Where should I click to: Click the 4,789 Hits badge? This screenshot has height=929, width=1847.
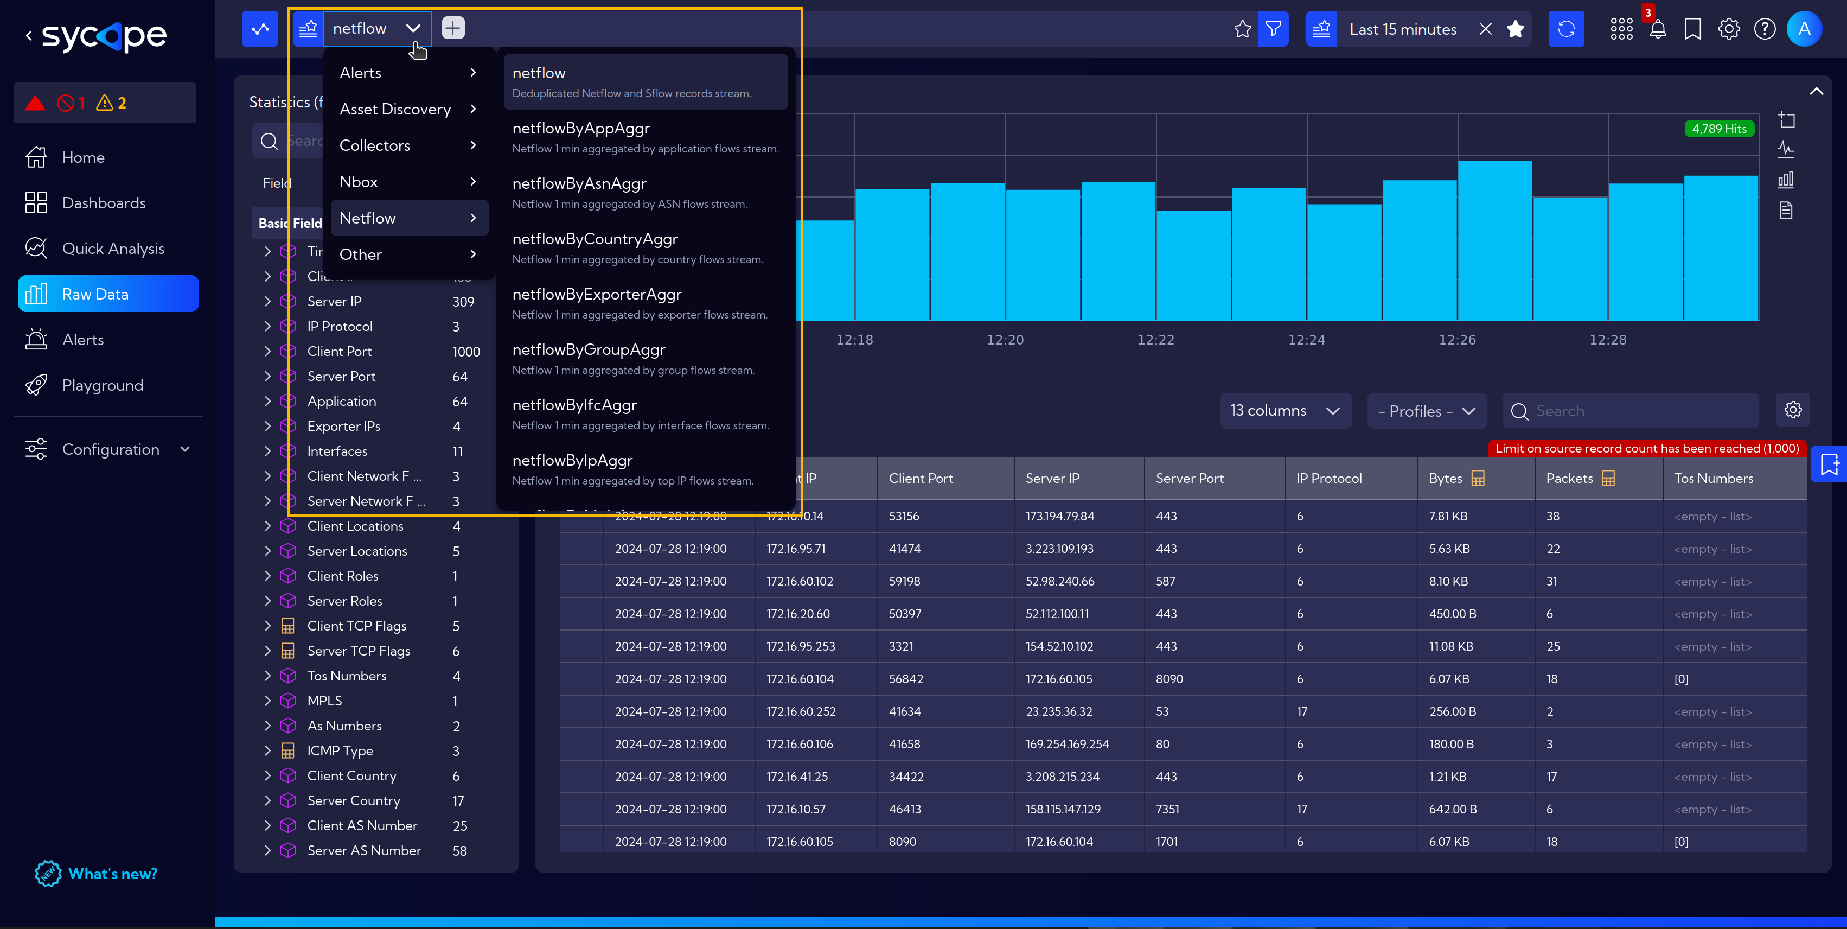pyautogui.click(x=1718, y=129)
